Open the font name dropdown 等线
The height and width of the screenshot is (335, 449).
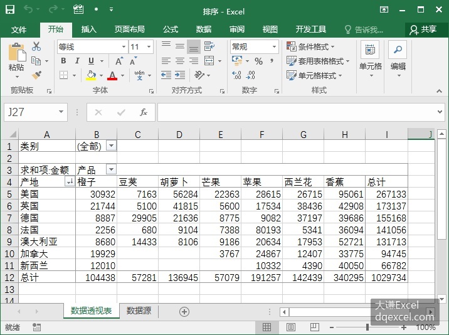(x=124, y=46)
